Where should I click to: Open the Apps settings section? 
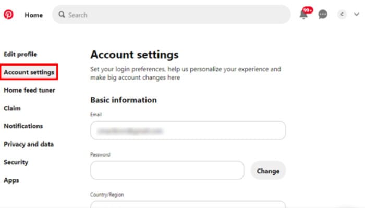point(11,180)
